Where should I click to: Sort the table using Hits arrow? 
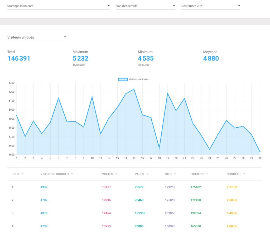[175, 174]
